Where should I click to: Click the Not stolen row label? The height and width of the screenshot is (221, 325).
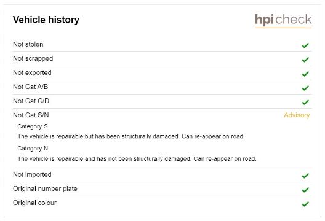coord(28,44)
